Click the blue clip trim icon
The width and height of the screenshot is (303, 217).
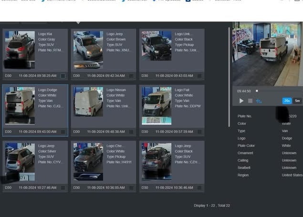(x=259, y=101)
